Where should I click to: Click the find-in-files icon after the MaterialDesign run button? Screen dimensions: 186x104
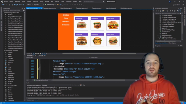point(58,5)
